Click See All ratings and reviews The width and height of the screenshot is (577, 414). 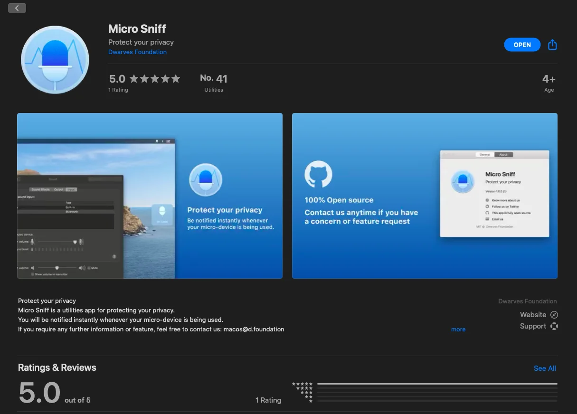[545, 368]
